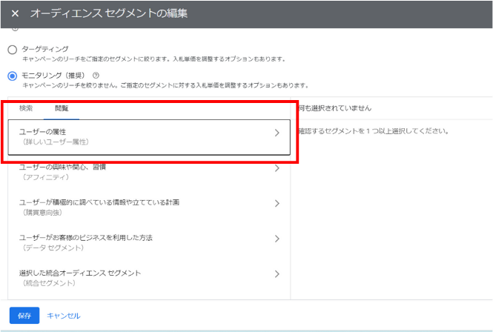Screen dimensions: 493x332
Task: Select the モニタリング（推奨） radio button
Action: (x=12, y=76)
